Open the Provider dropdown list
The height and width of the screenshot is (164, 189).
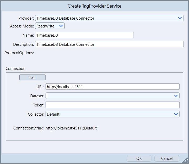[x=109, y=18]
